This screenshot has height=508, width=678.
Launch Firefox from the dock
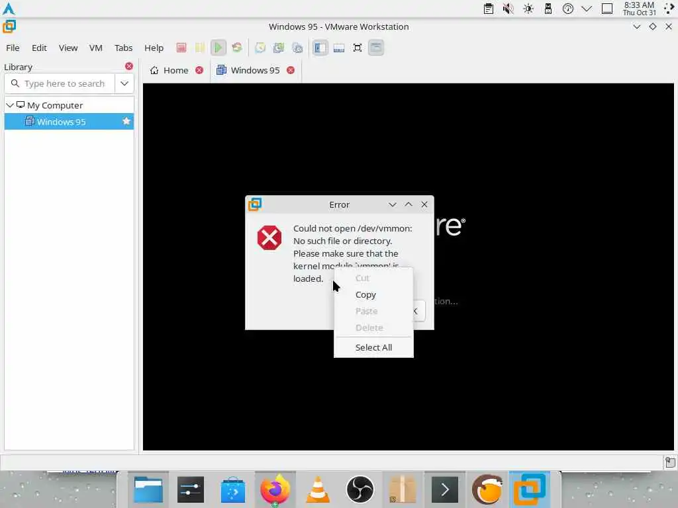coord(275,489)
